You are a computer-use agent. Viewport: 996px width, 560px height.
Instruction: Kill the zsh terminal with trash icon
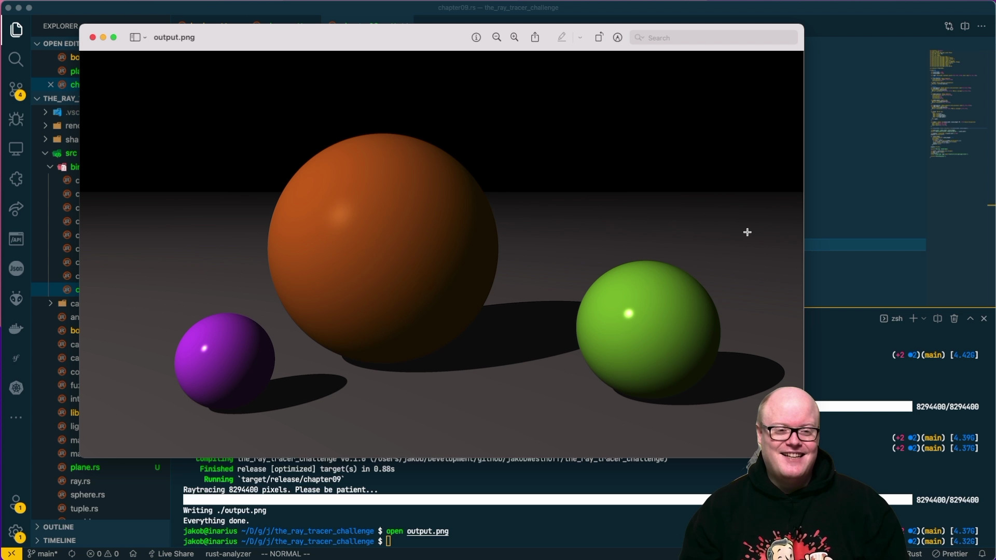click(954, 318)
